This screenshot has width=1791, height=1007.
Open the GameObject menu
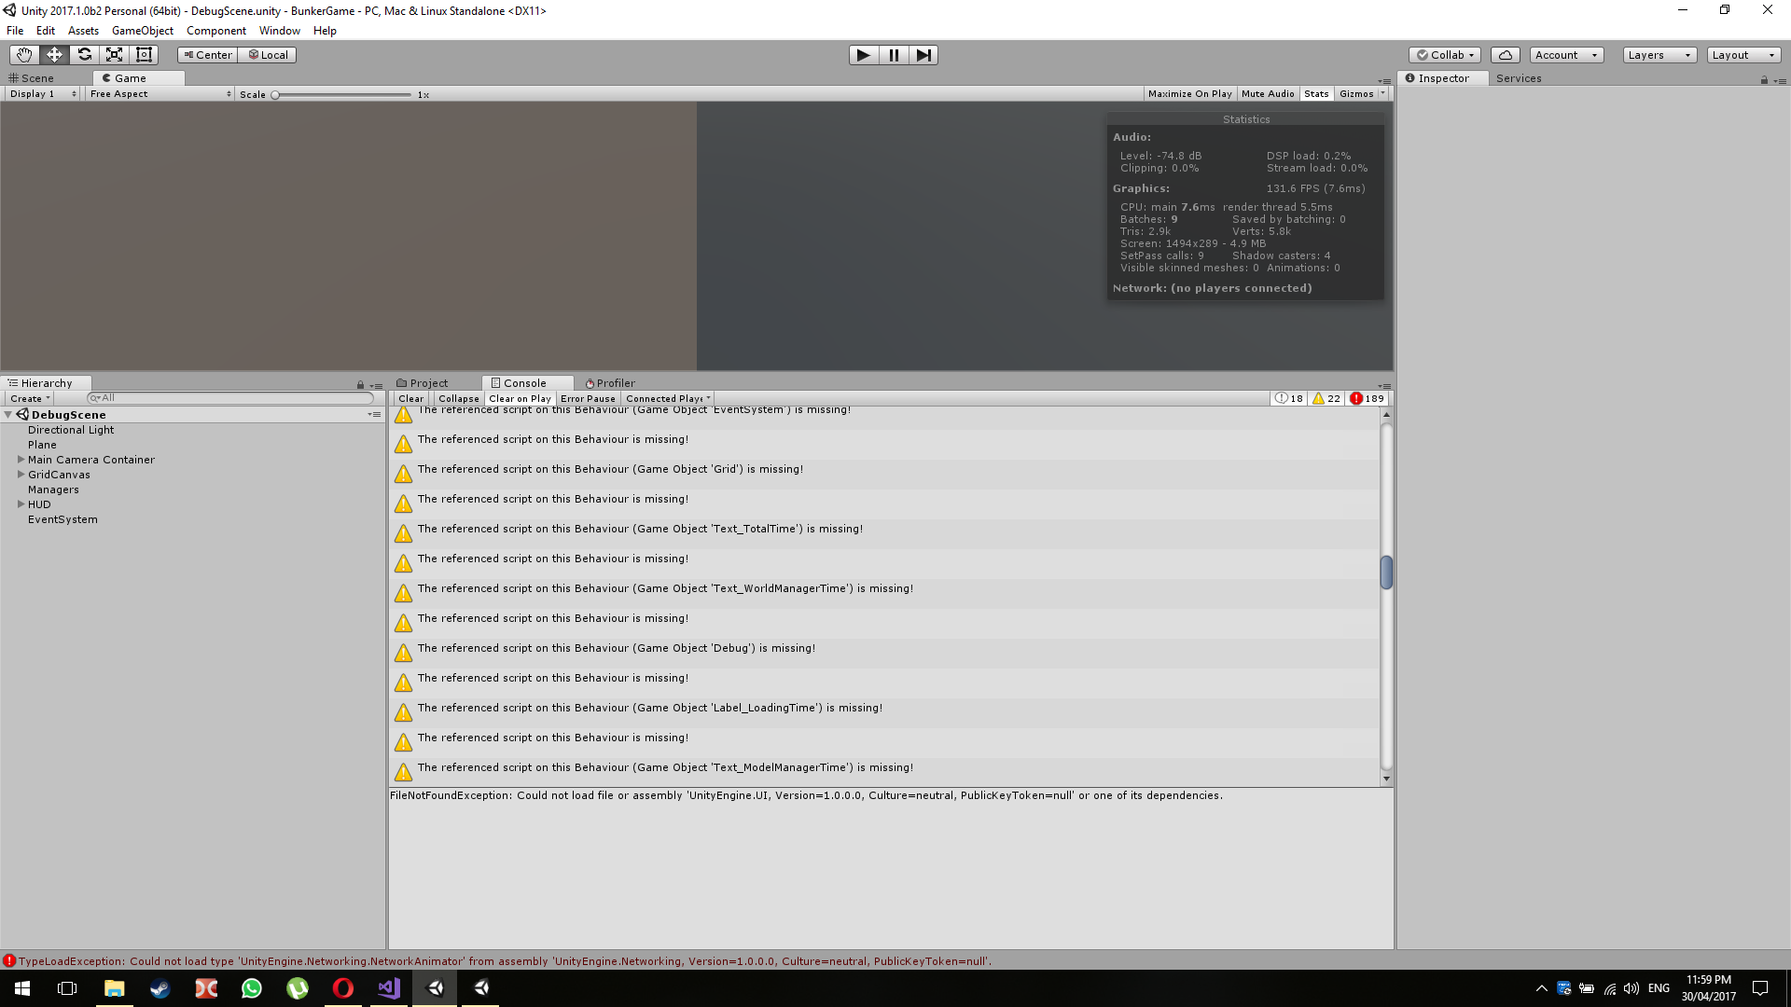pyautogui.click(x=142, y=30)
